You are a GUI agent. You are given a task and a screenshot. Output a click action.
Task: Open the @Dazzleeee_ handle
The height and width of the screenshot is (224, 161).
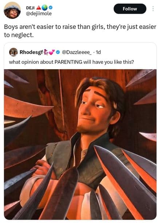tap(76, 52)
